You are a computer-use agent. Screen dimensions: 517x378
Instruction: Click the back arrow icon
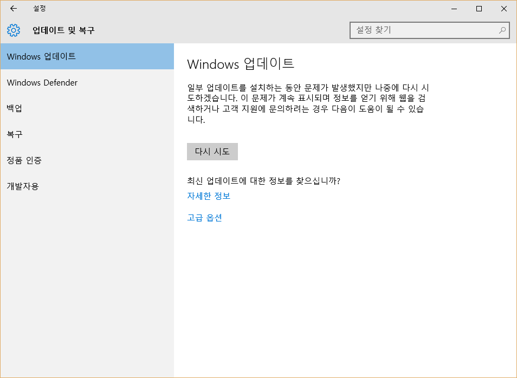click(x=14, y=9)
